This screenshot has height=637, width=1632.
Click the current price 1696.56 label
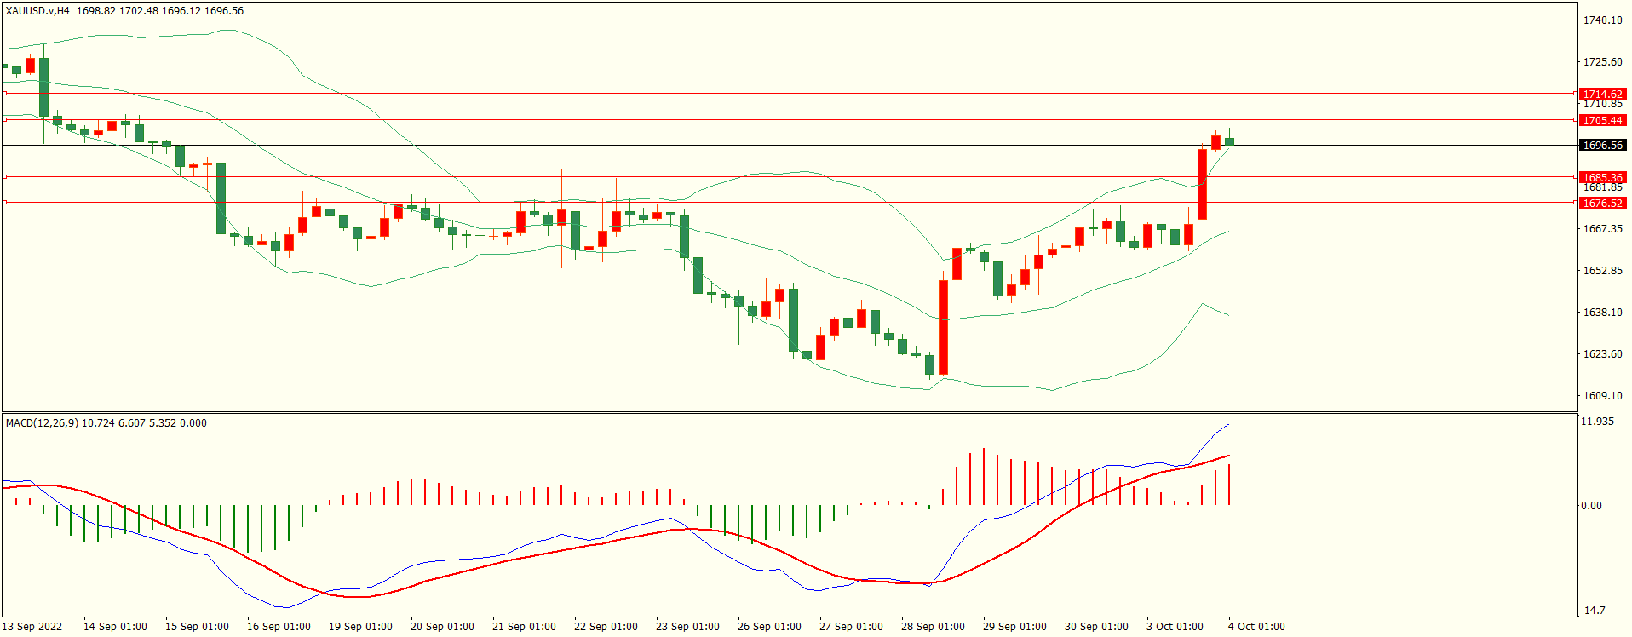point(1602,146)
